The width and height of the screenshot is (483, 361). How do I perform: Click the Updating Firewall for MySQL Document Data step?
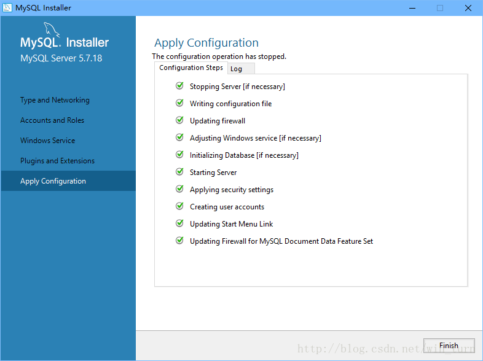point(281,241)
